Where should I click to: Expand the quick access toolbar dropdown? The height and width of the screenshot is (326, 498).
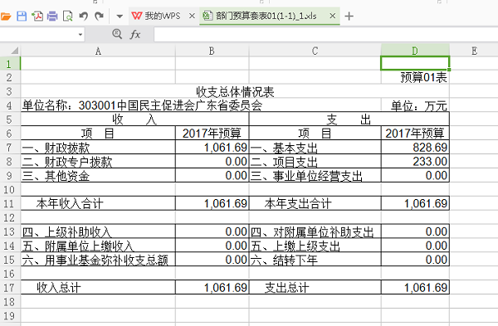[120, 17]
